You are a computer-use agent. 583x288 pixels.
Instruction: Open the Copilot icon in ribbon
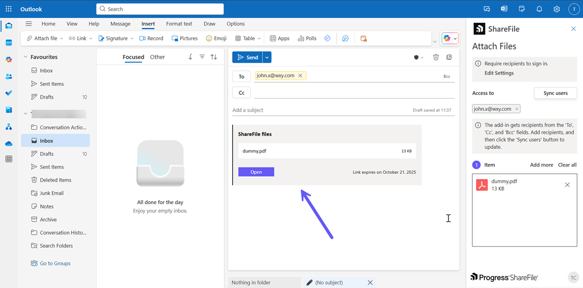[x=447, y=38]
